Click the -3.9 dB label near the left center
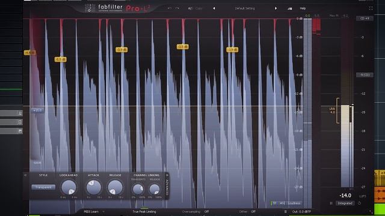Screen dimensions: 385x216 pyautogui.click(x=122, y=50)
